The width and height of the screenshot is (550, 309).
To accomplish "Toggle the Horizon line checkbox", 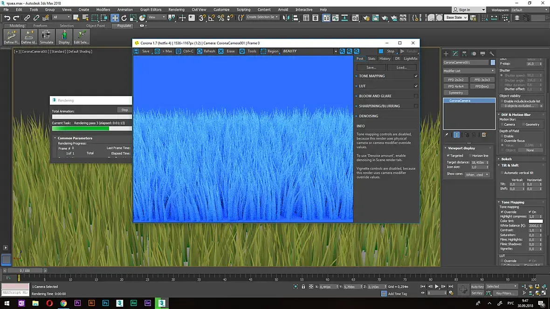I will pyautogui.click(x=469, y=156).
